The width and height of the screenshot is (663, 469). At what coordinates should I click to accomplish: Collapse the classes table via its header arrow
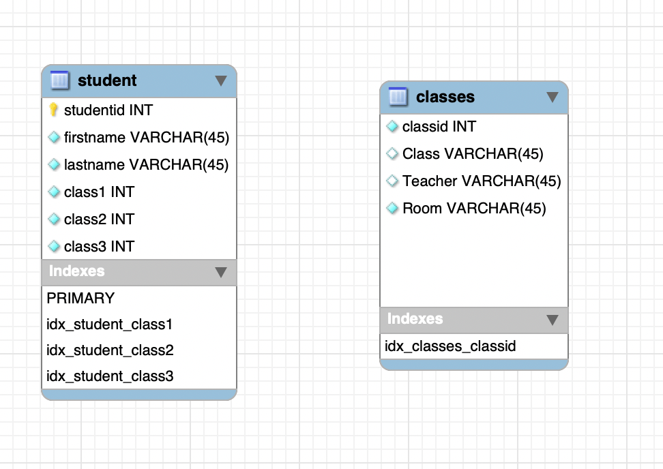[552, 97]
